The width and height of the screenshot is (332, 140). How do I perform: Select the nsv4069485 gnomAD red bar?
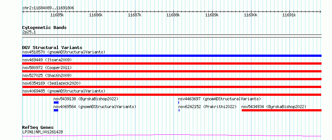[172, 95]
